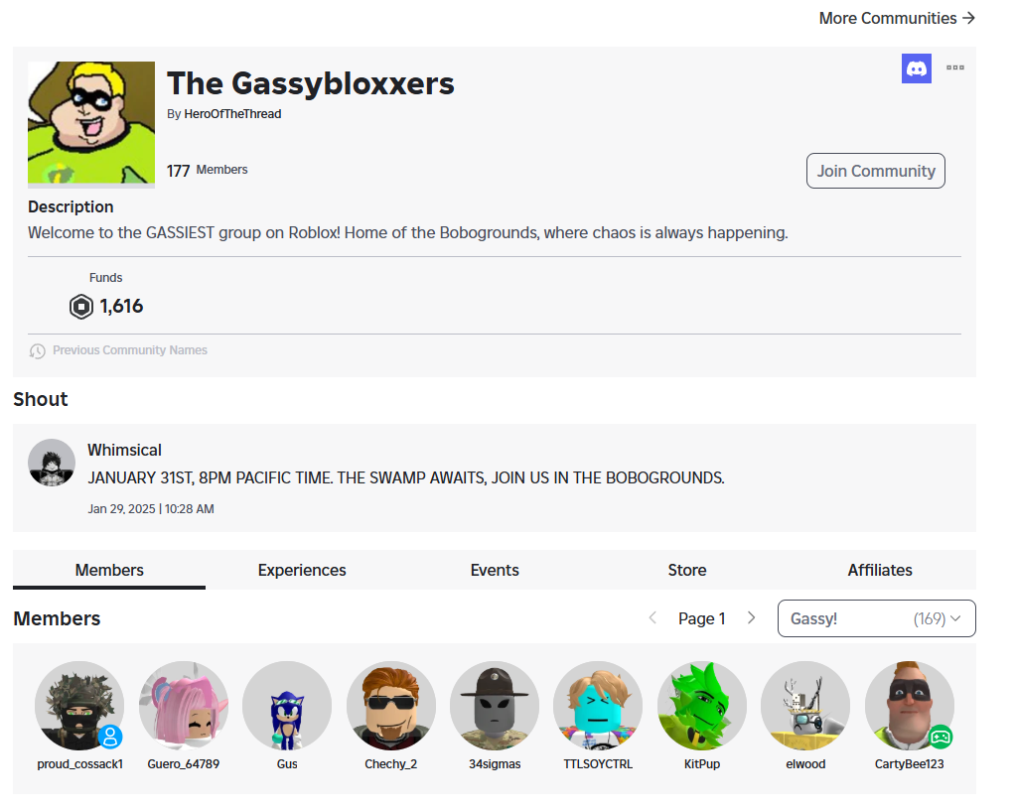Open CartyBee123's in-game avatar
The width and height of the screenshot is (1014, 809).
tap(909, 706)
